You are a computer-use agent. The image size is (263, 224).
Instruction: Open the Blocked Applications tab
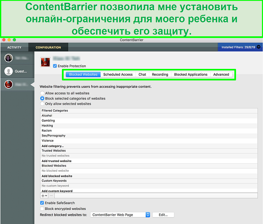(x=191, y=75)
